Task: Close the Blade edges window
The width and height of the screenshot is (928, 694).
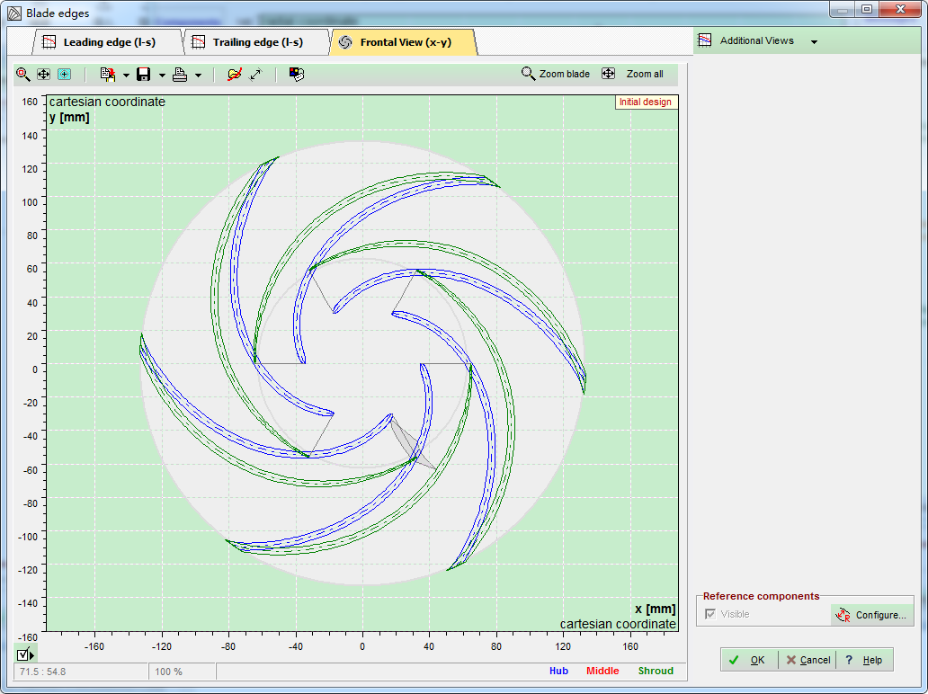Action: (901, 9)
